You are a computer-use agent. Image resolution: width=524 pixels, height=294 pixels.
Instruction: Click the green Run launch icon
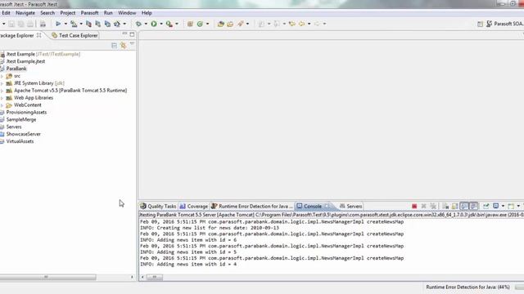[x=154, y=24]
